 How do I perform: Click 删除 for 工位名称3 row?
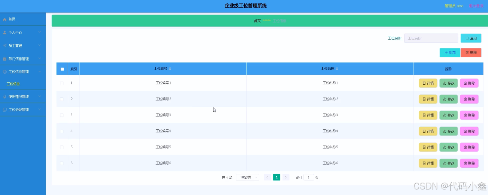[469, 115]
